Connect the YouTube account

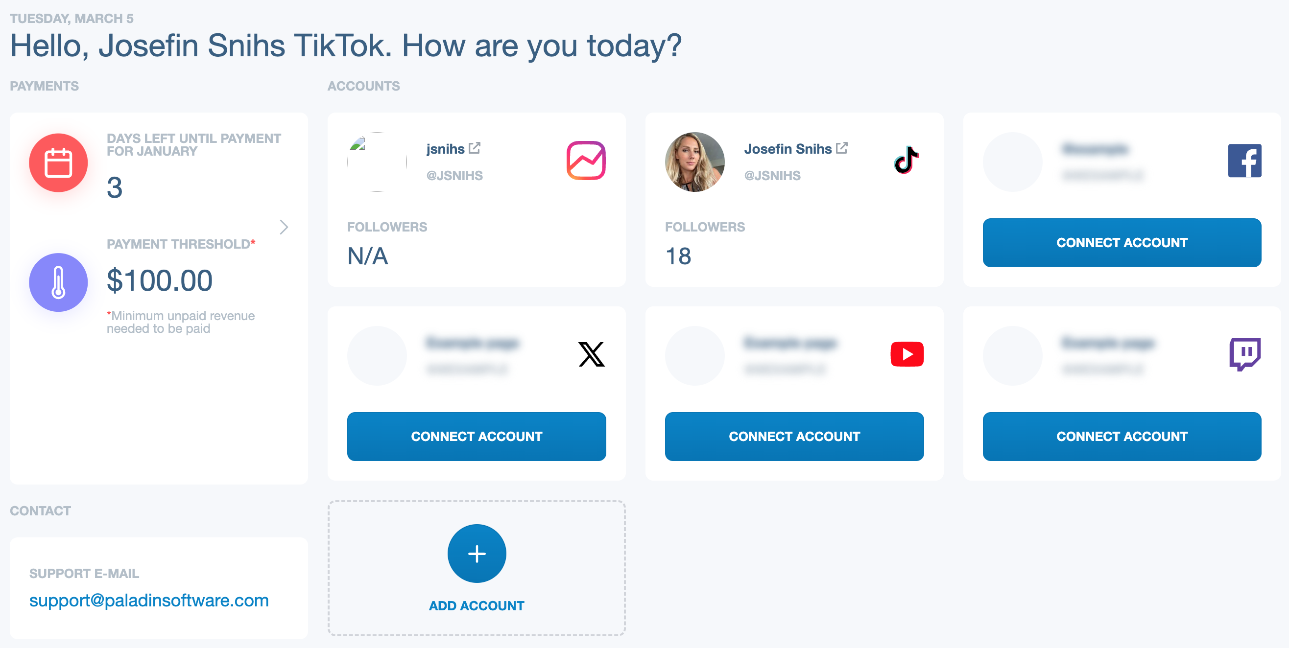pos(794,437)
